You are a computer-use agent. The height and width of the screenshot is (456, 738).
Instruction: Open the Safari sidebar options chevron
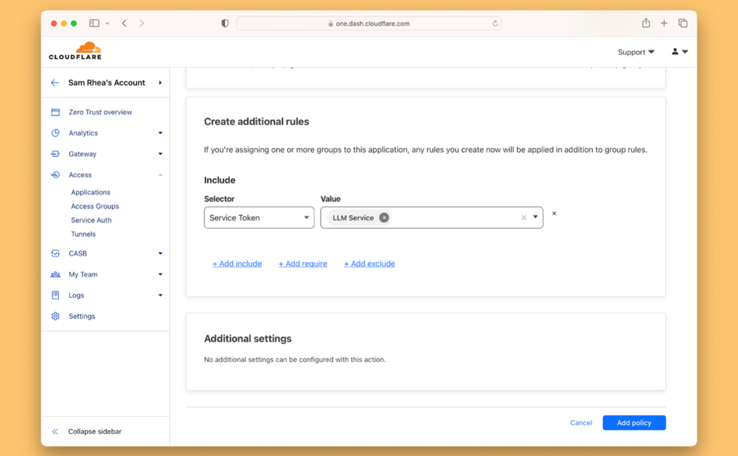click(107, 23)
